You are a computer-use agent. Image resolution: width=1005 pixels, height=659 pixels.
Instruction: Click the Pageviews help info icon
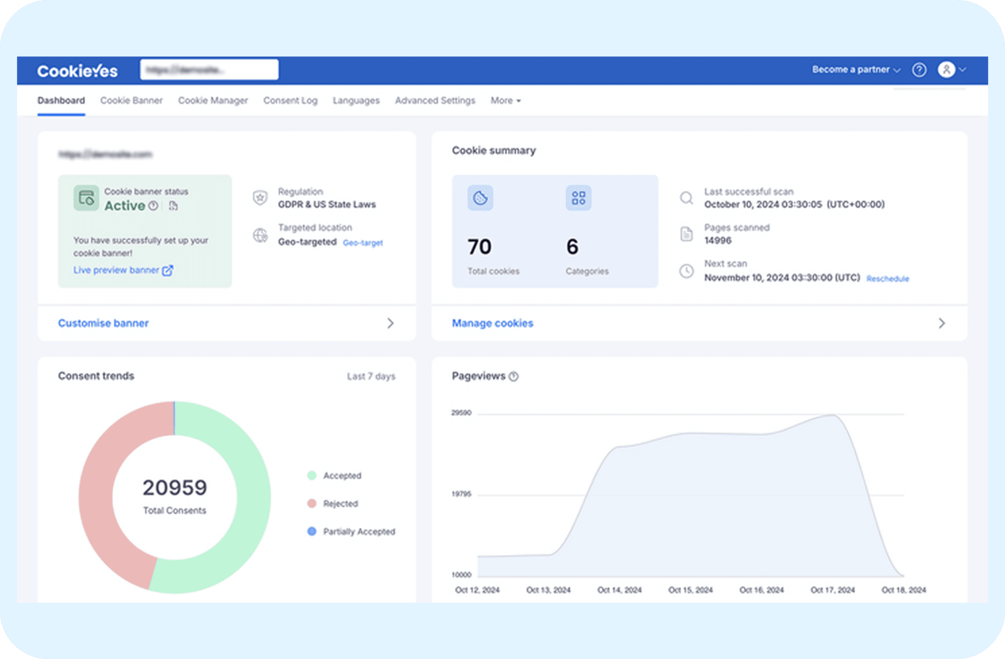(513, 376)
